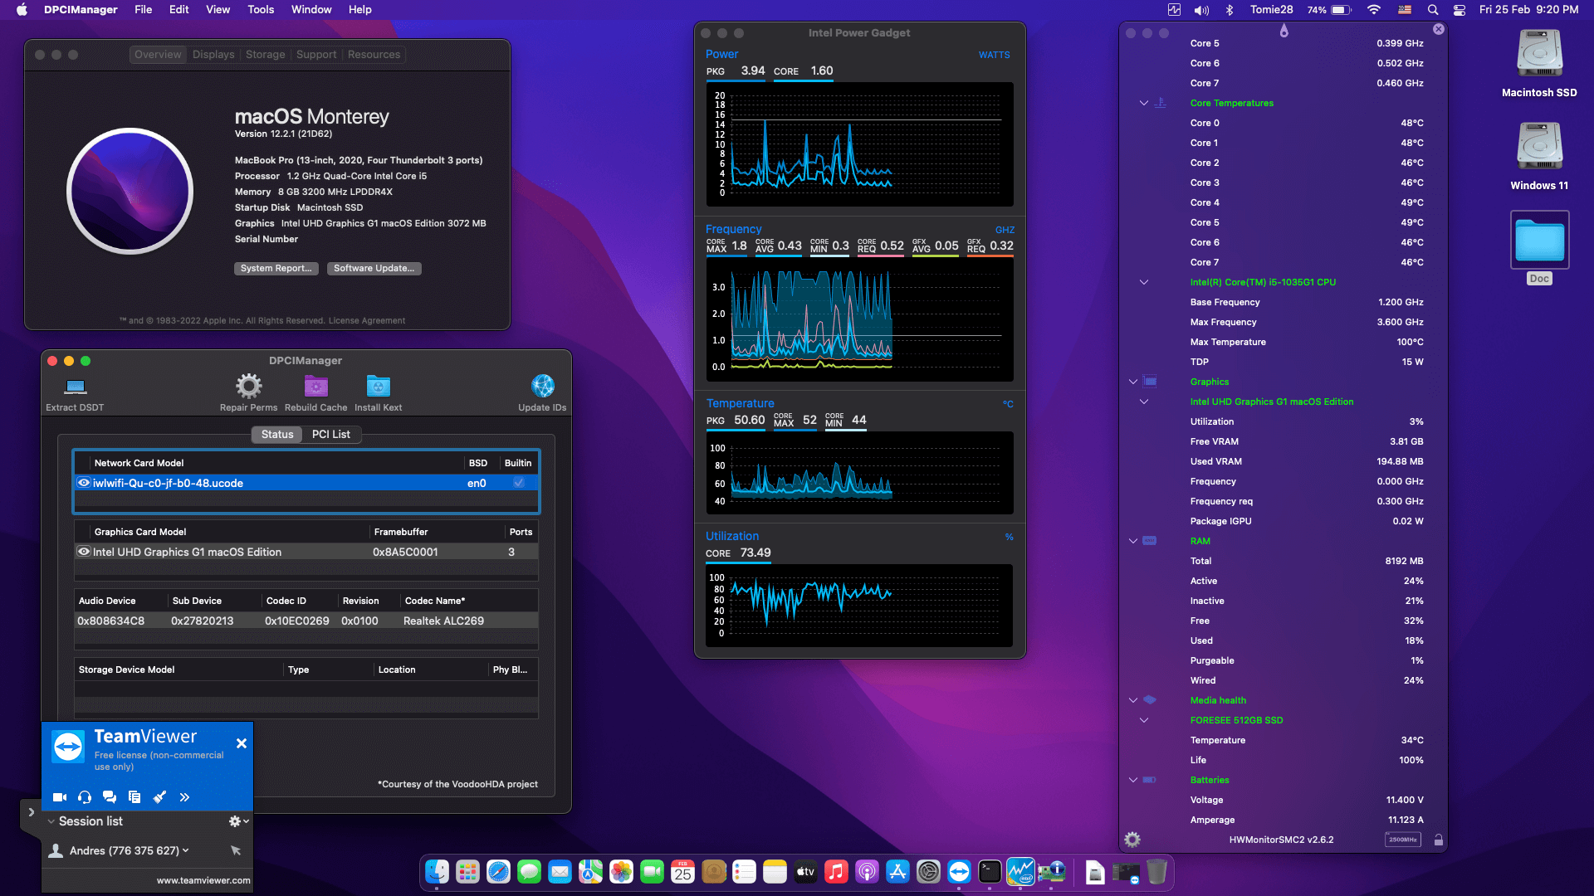Toggle eye icon for iwlwifi network card

[84, 482]
